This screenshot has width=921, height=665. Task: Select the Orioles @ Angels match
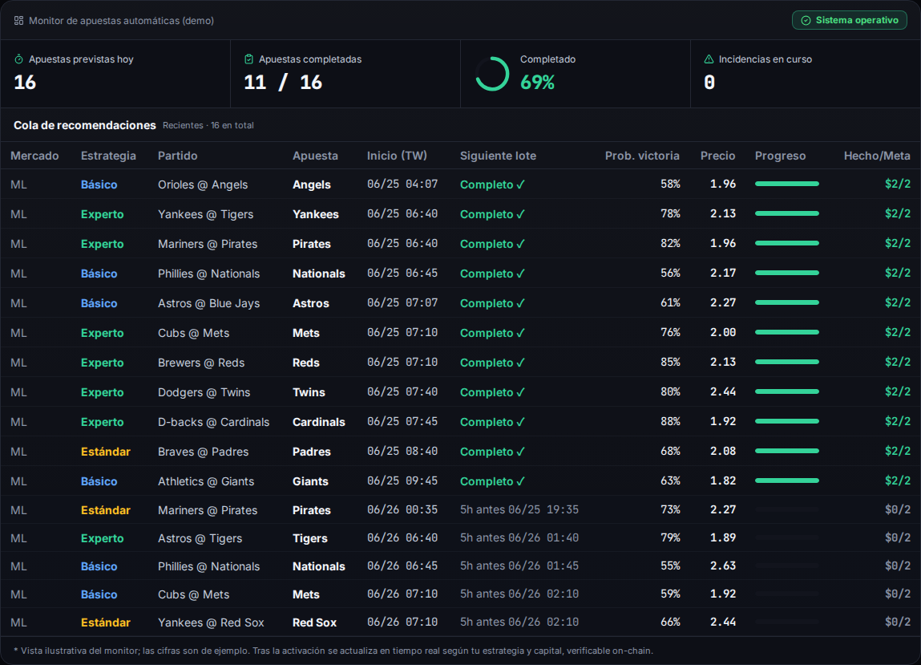point(203,184)
